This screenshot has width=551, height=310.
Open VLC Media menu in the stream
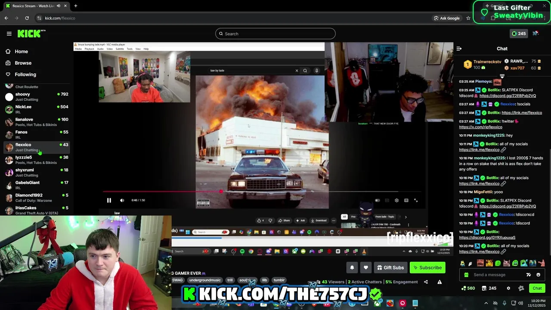78,49
